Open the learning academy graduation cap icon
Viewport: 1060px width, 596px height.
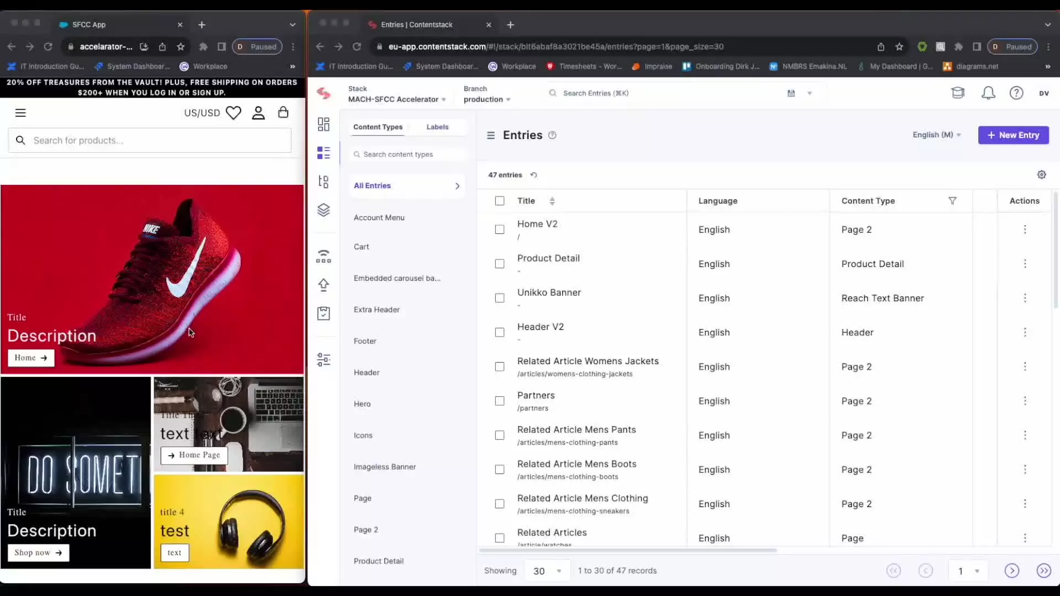pos(958,93)
